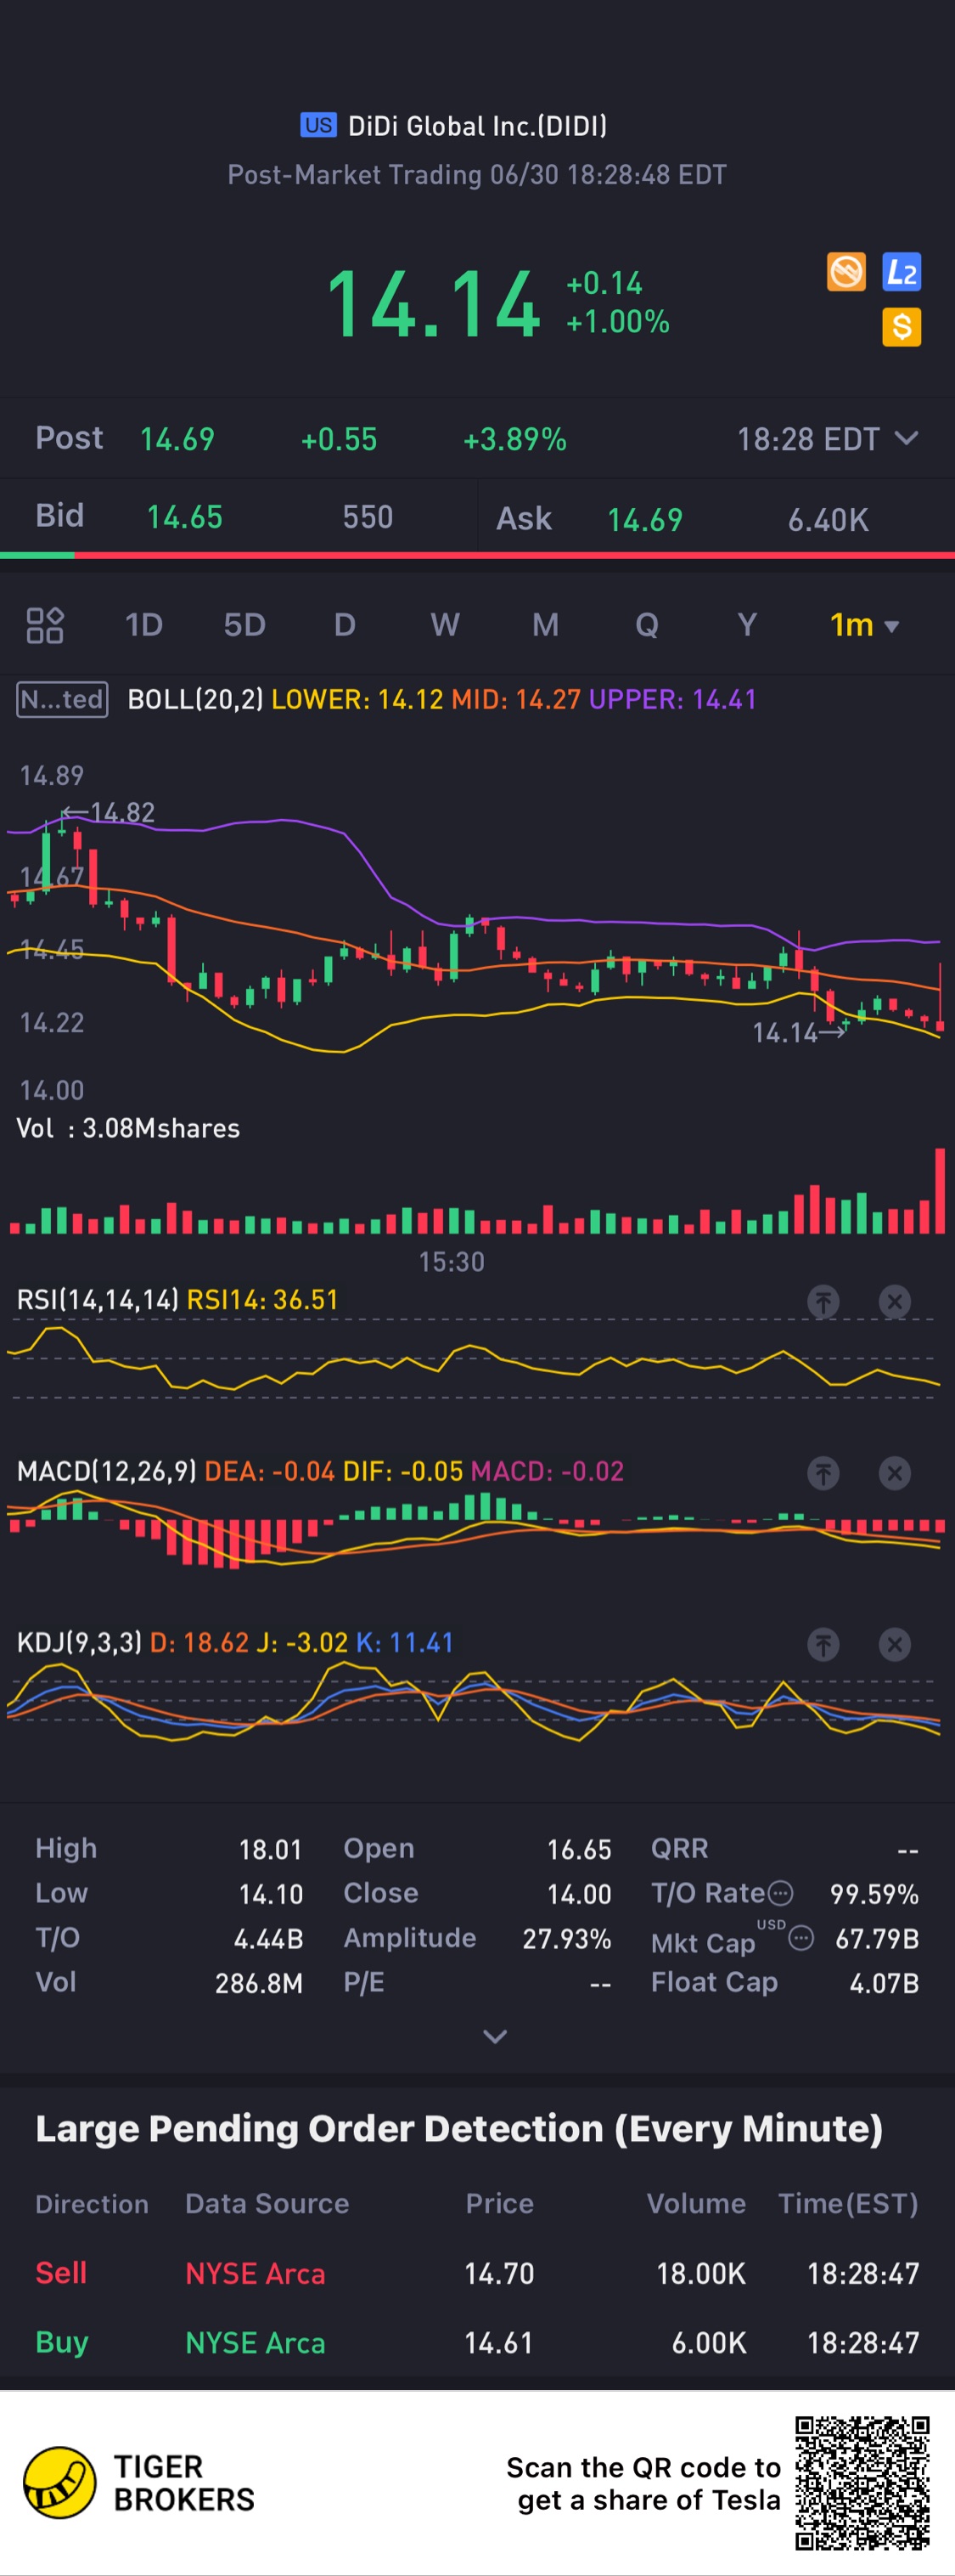Image resolution: width=955 pixels, height=2576 pixels.
Task: Tap the Post price 14.69
Action: tap(177, 439)
